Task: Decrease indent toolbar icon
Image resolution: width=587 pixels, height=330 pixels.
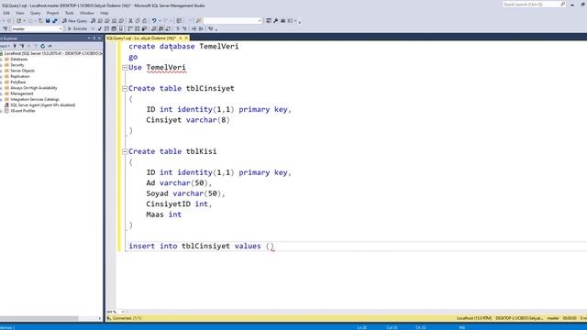Action: pyautogui.click(x=194, y=28)
